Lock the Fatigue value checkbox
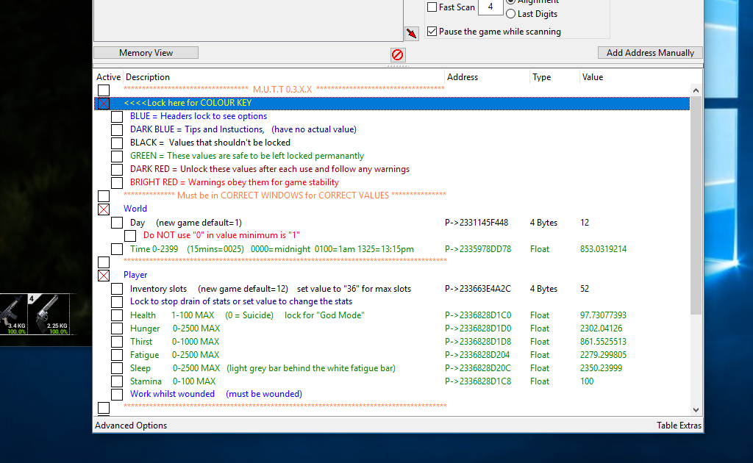This screenshot has width=753, height=463. coord(117,355)
